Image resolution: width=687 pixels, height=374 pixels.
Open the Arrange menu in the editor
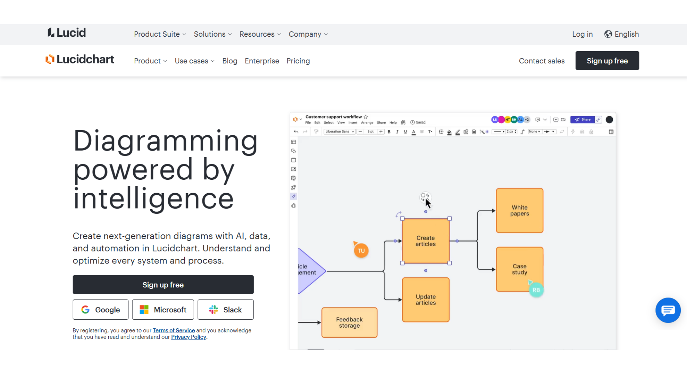[367, 123]
